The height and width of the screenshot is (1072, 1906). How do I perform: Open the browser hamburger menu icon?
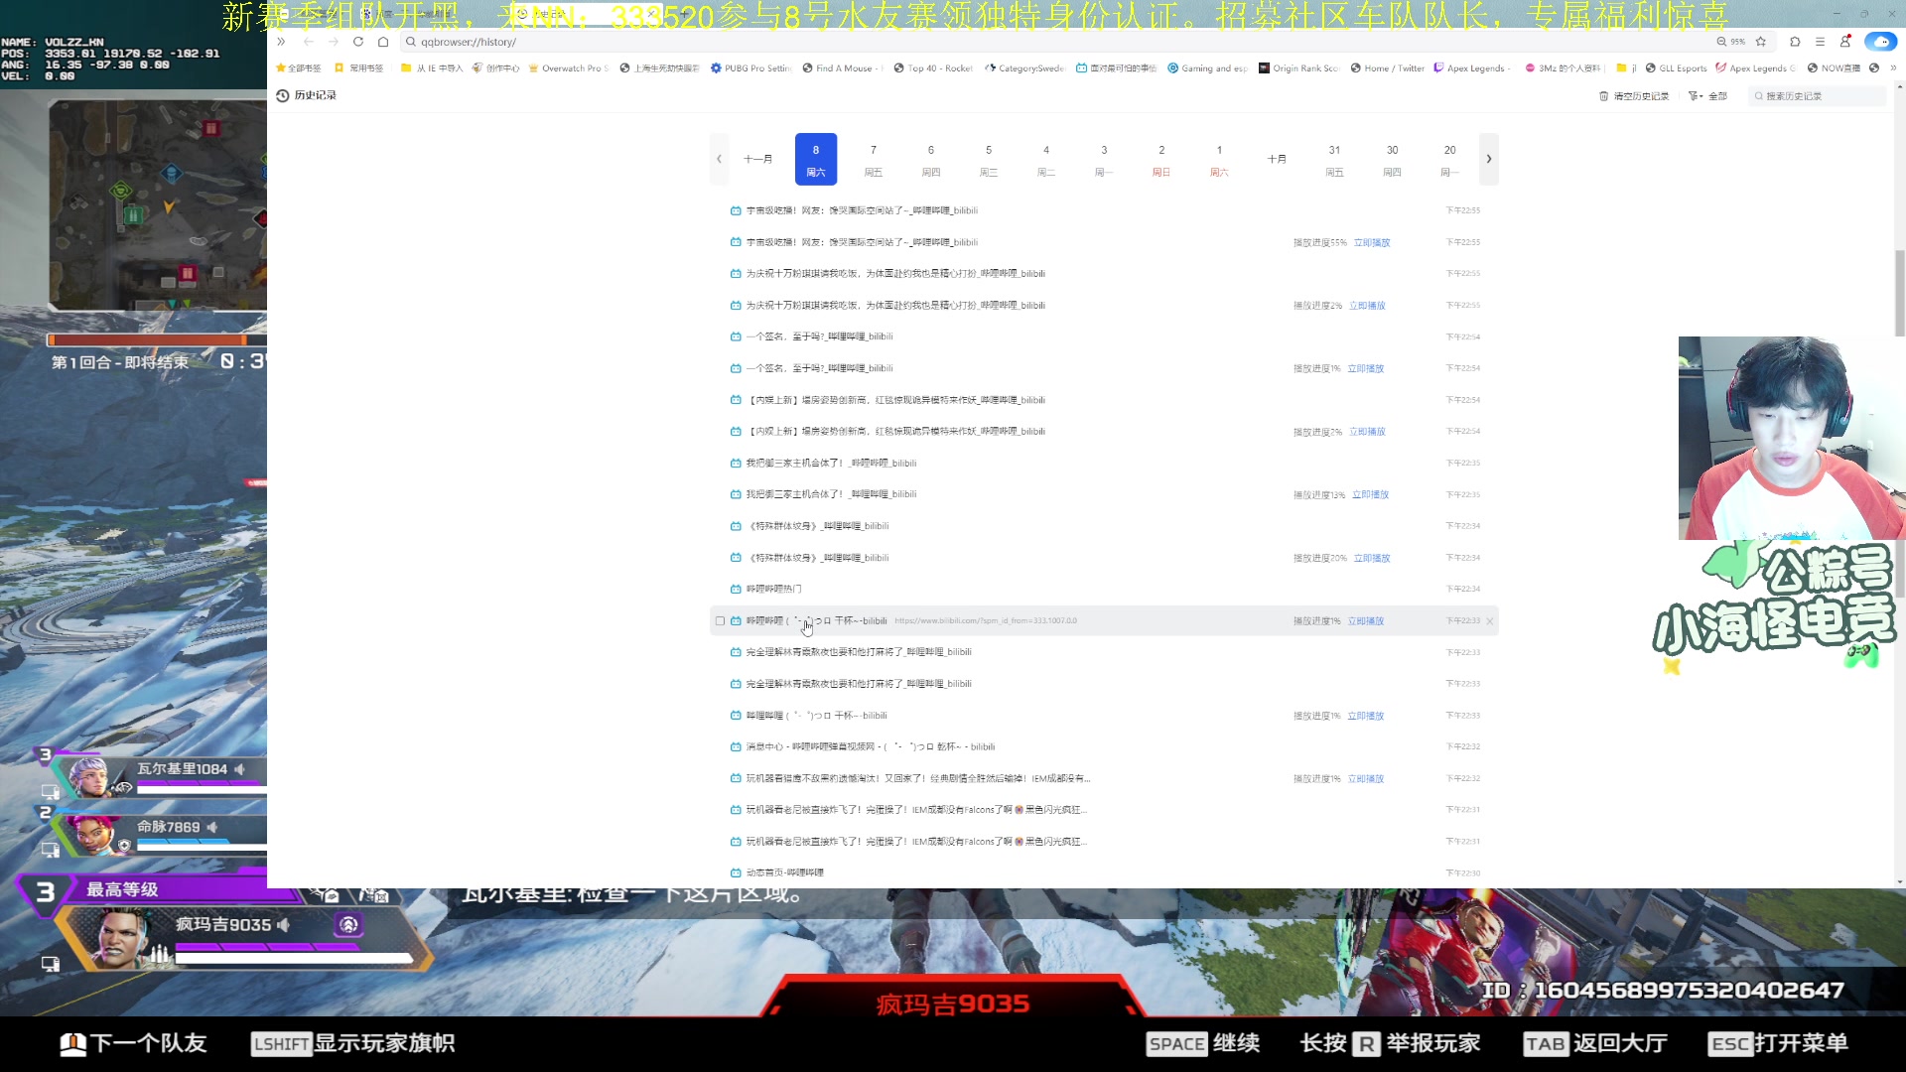pyautogui.click(x=1820, y=42)
